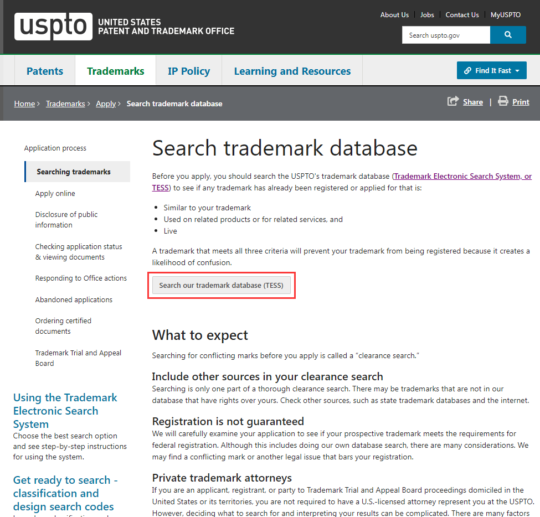Viewport: 540px width, 517px height.
Task: Open Disclosure of public information
Action: pyautogui.click(x=66, y=220)
